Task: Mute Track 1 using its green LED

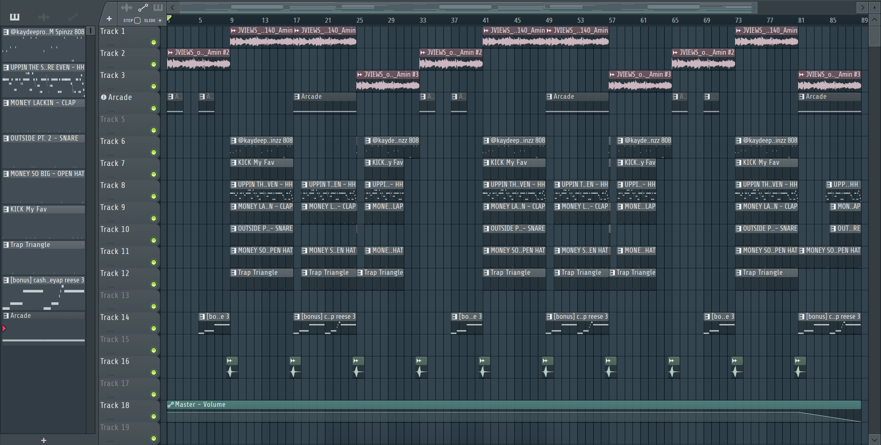Action: 154,42
